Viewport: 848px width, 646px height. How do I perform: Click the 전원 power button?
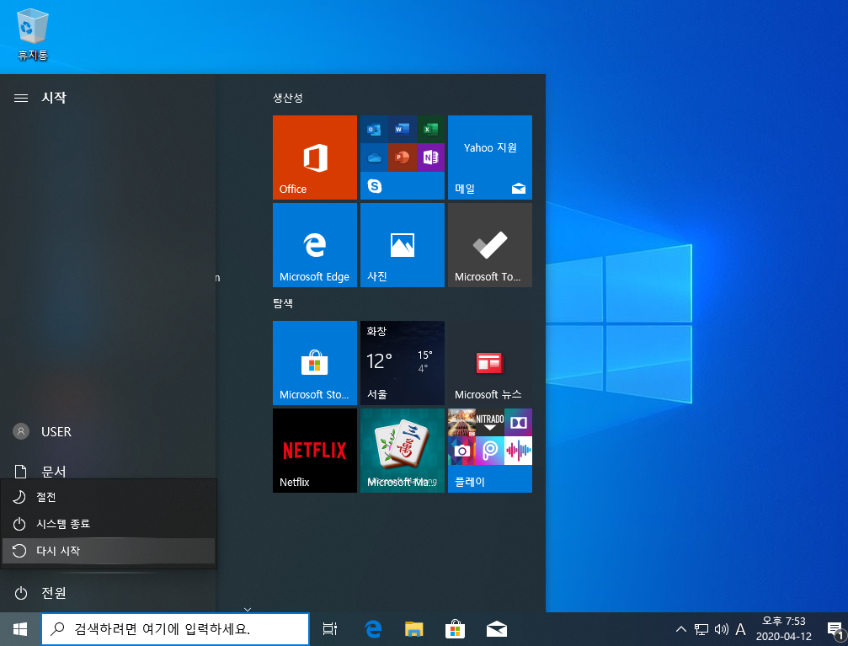point(108,593)
